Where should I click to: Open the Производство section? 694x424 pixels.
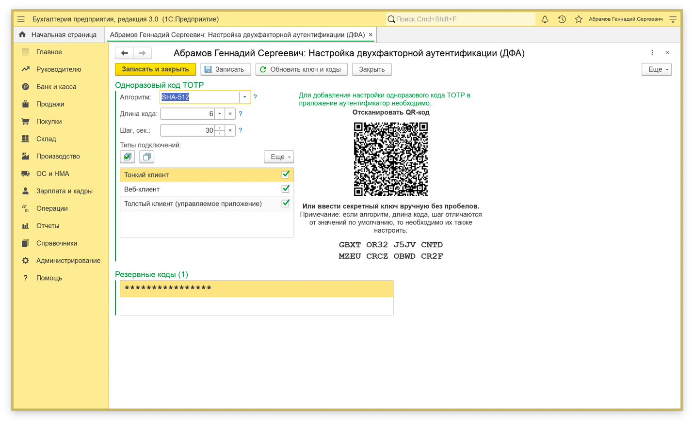(x=58, y=157)
